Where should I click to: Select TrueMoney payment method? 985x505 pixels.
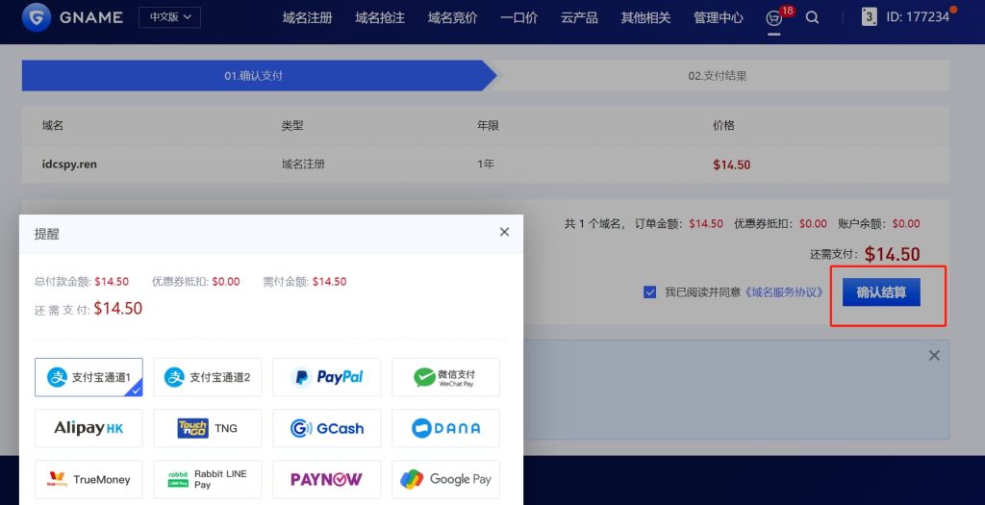click(88, 479)
